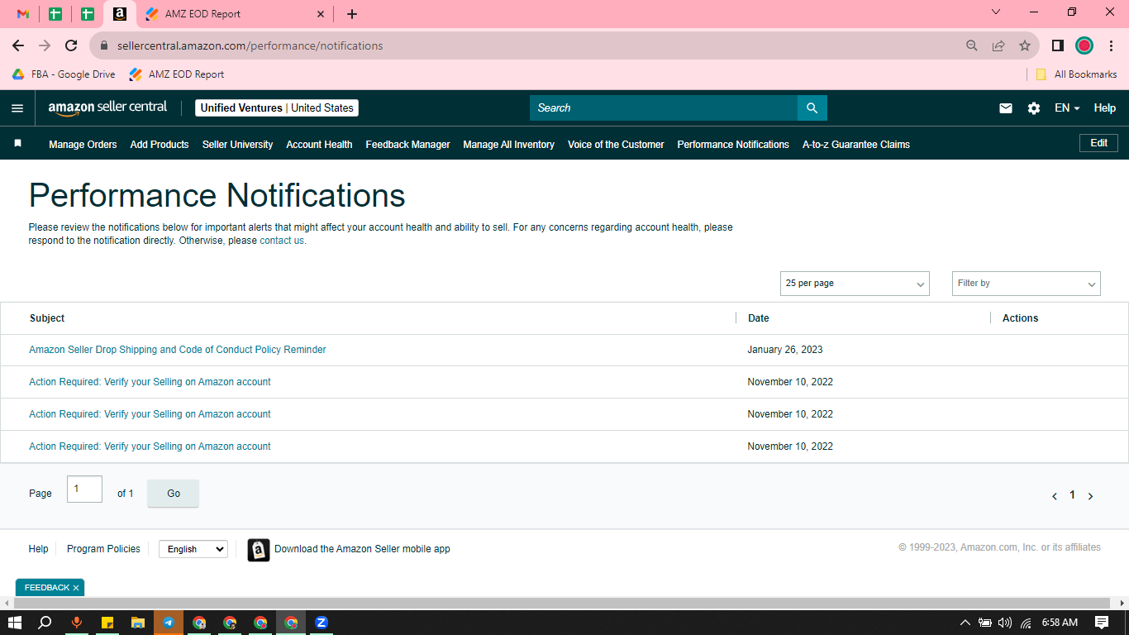
Task: Go forward in browser history
Action: (45, 45)
